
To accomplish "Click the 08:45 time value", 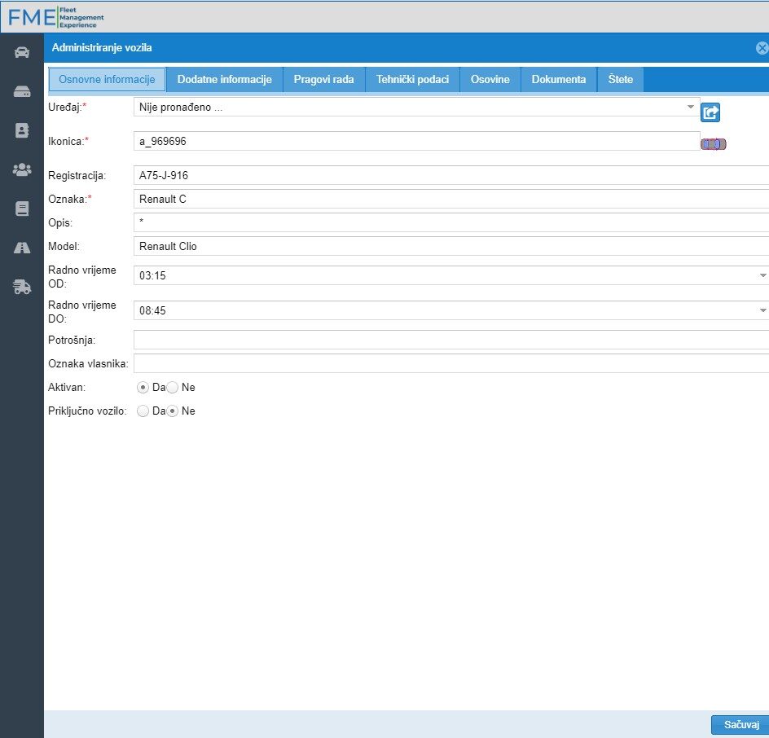I will click(x=152, y=311).
